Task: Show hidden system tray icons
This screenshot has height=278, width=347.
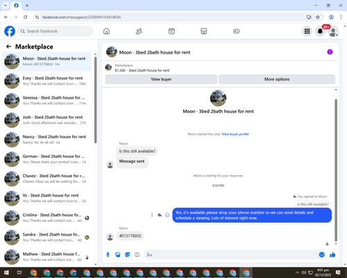Action: pos(297,272)
